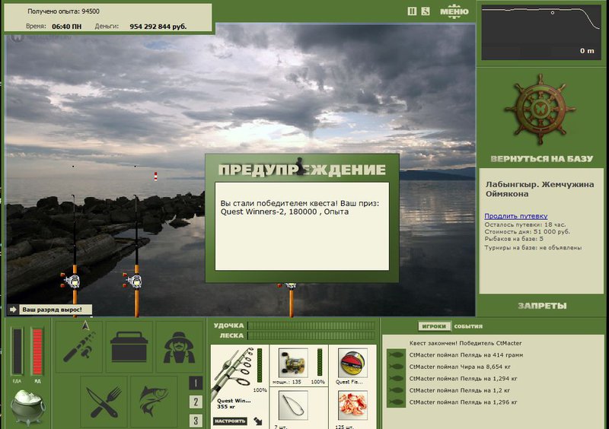The height and width of the screenshot is (429, 609).
Task: Click the red Яд level bar
Action: [x=37, y=351]
